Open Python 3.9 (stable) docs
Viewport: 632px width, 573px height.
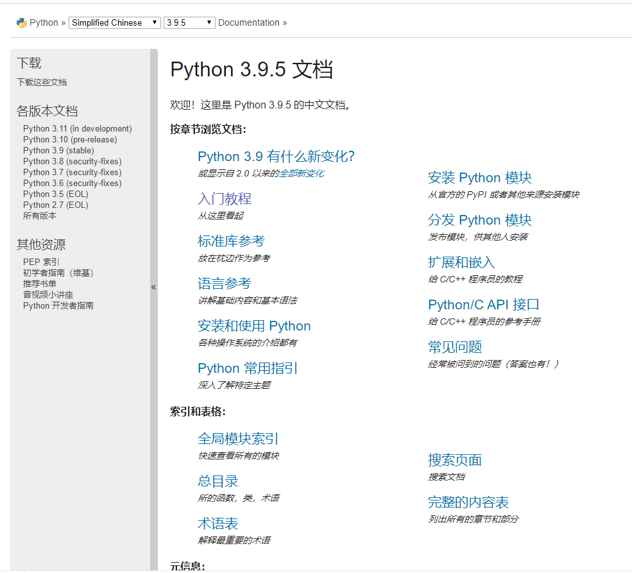58,150
